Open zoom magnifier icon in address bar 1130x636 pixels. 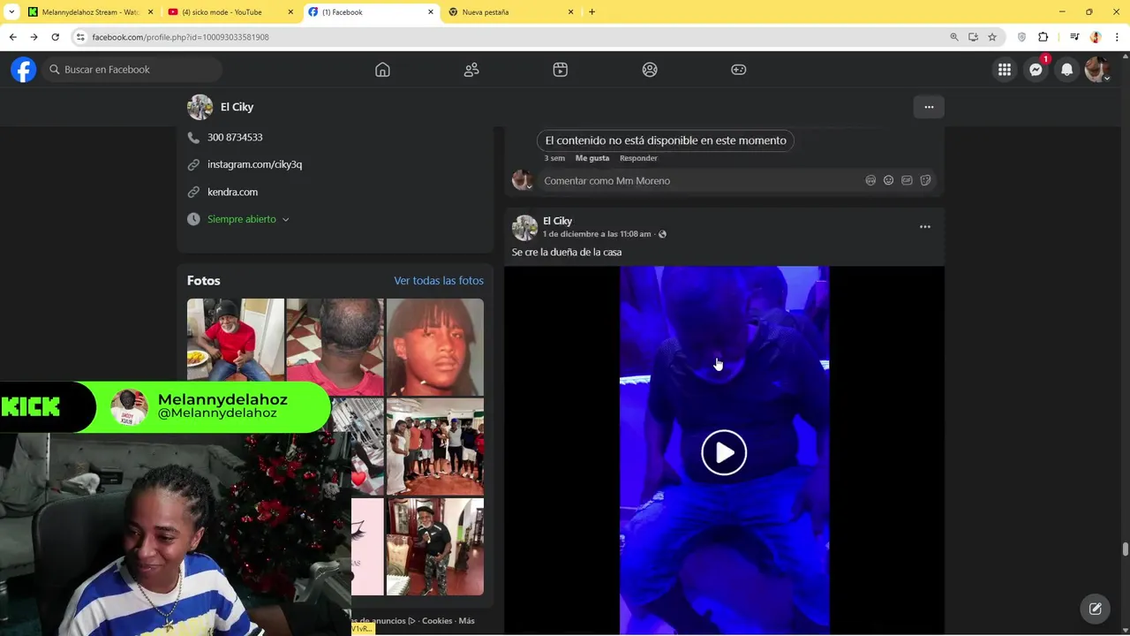pos(954,37)
